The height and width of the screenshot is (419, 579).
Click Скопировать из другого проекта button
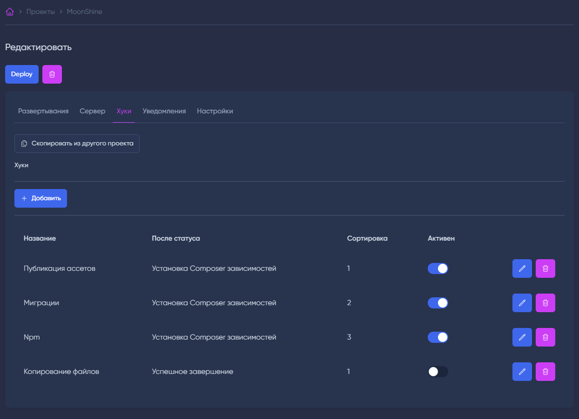tap(77, 144)
